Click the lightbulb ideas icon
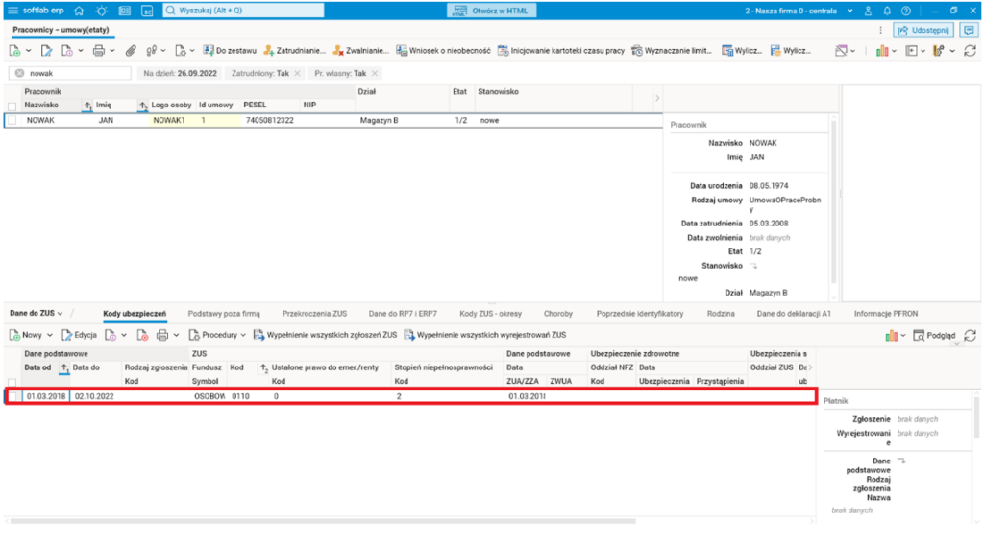984x544 pixels. click(101, 11)
